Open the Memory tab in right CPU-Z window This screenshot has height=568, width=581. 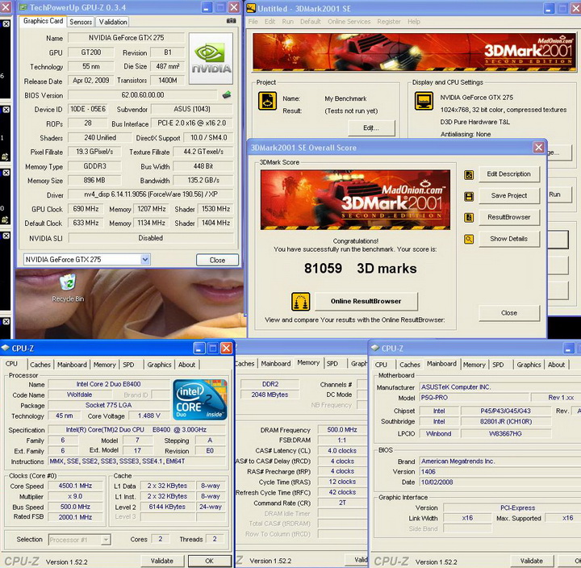(x=474, y=365)
